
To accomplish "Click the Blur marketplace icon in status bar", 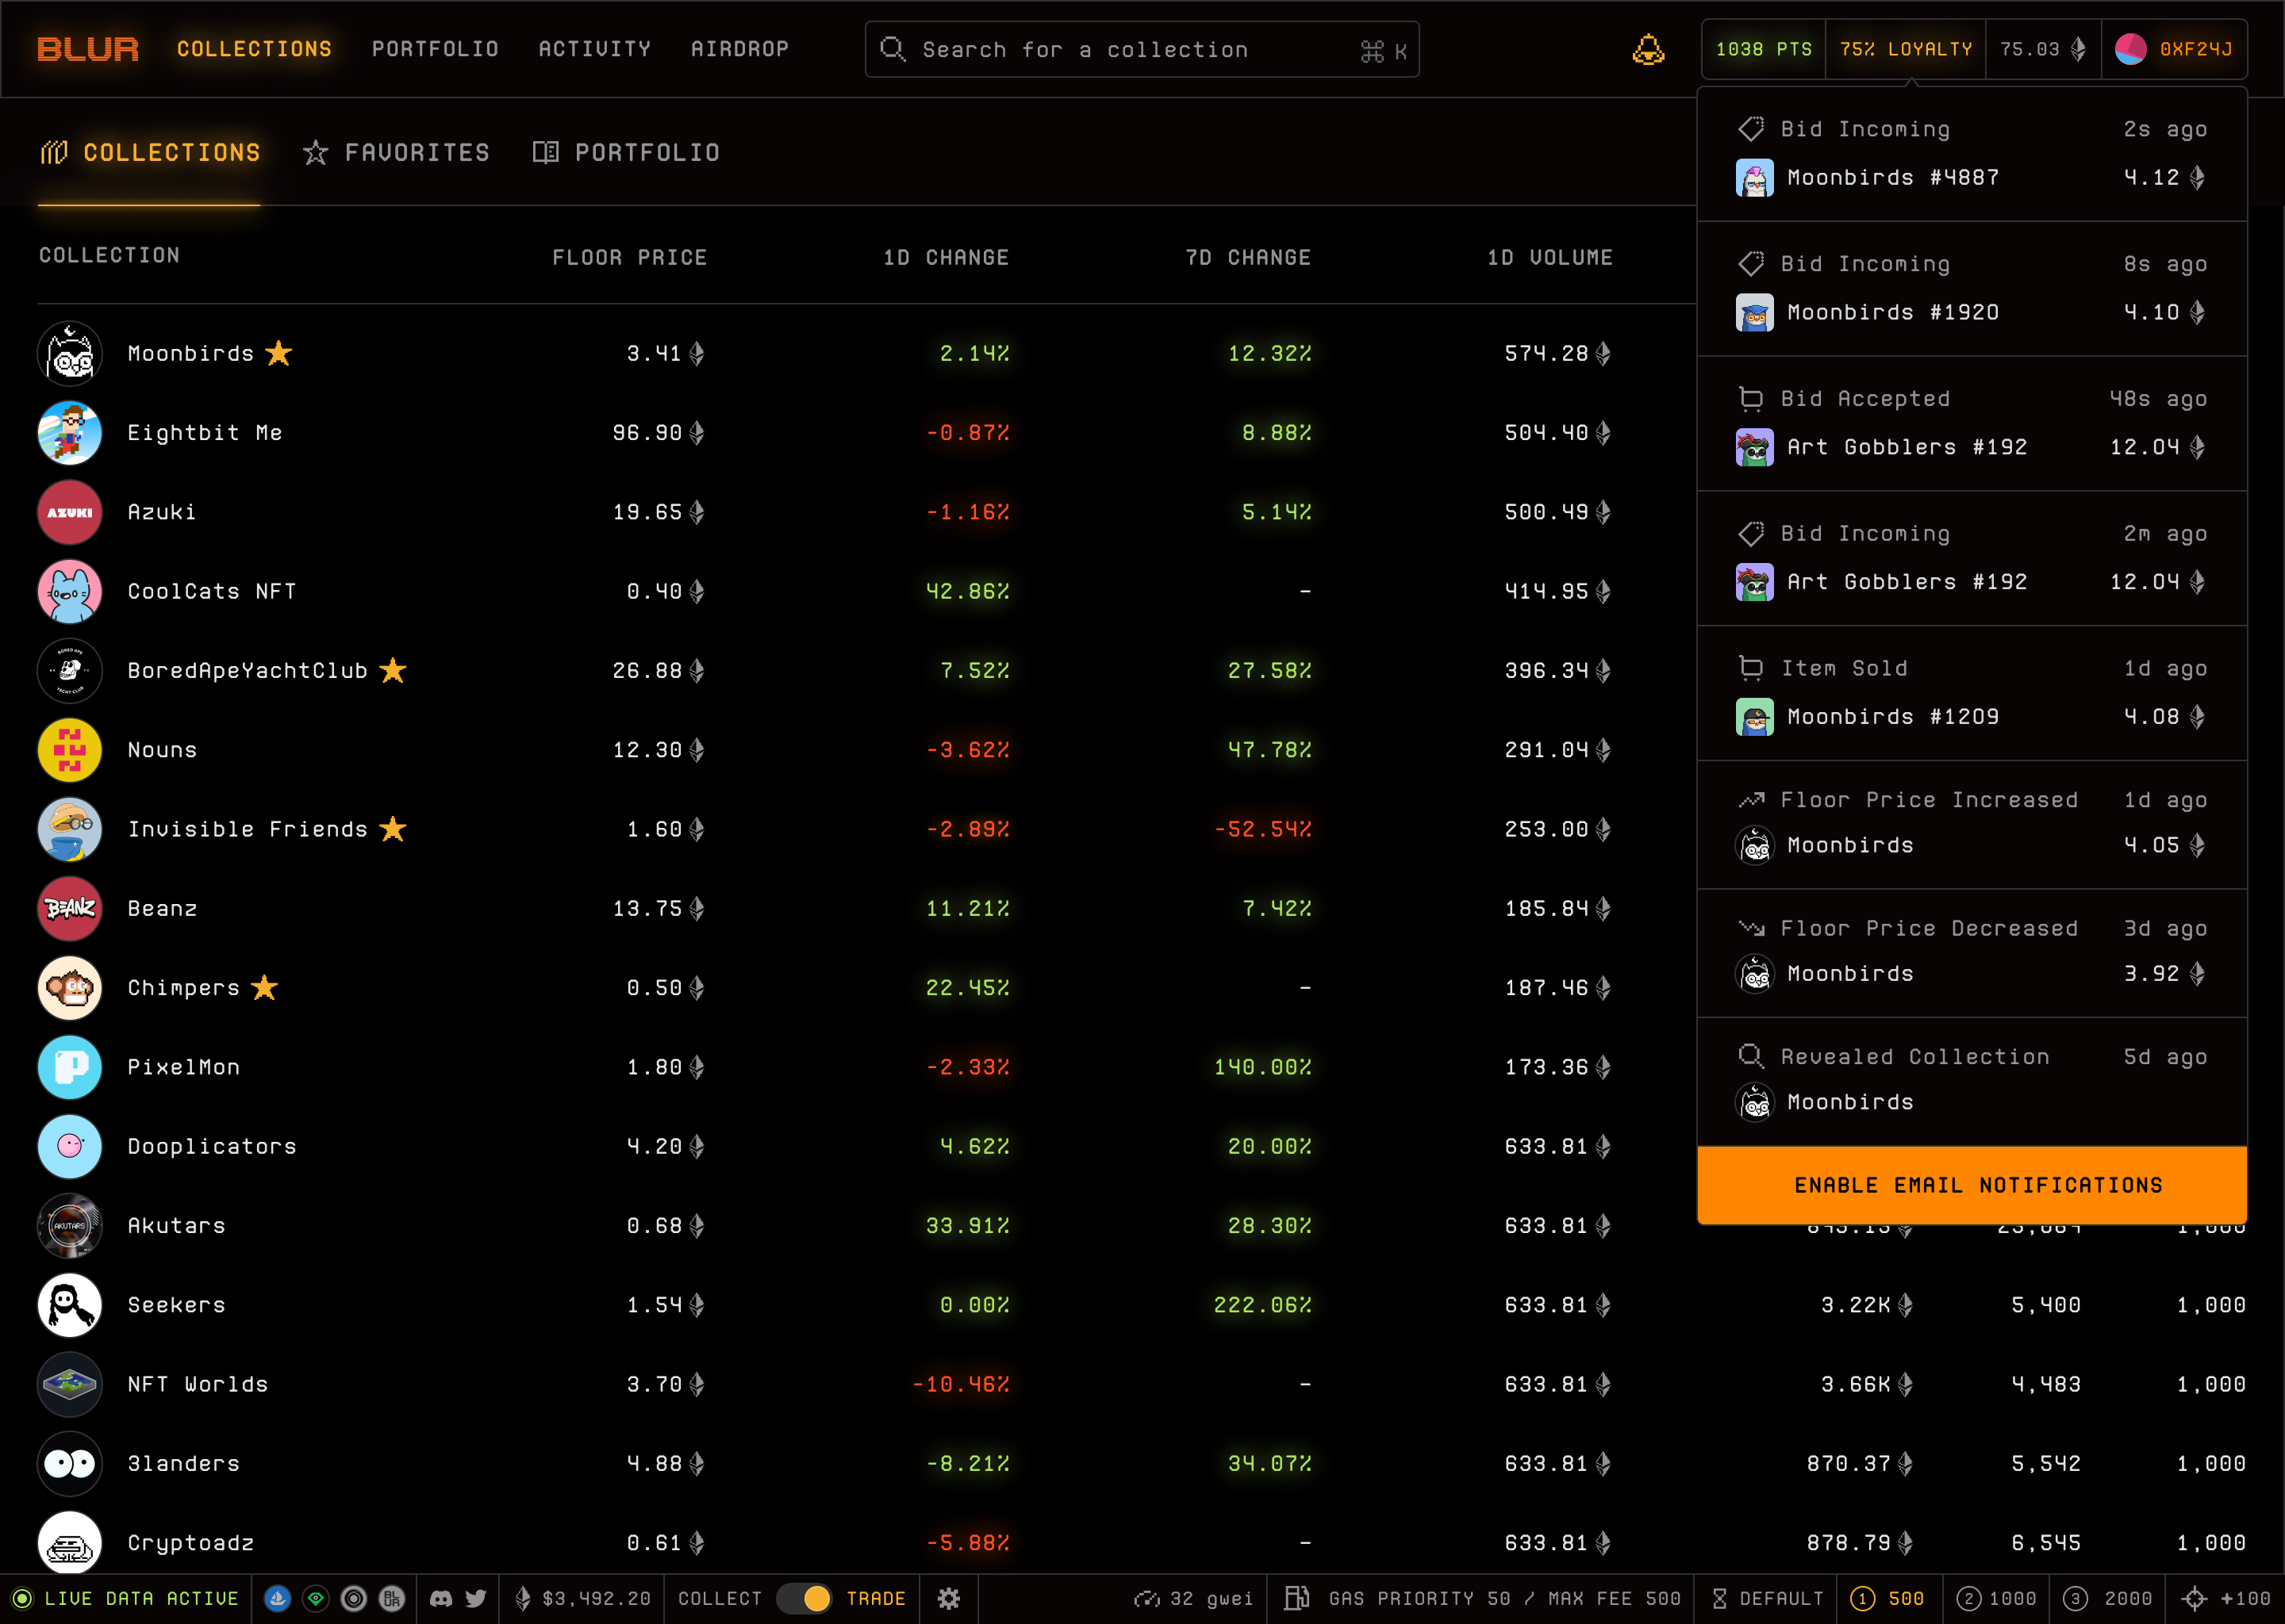I will click(392, 1598).
